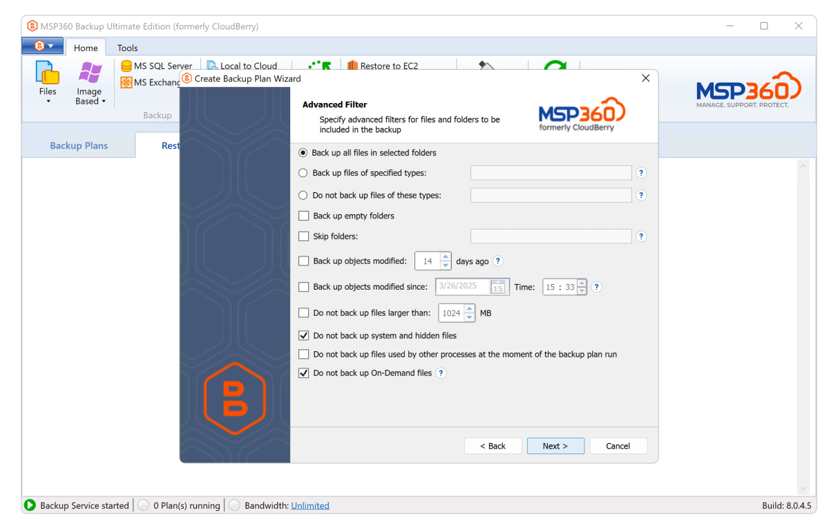Open calendar picker for modified since date
The width and height of the screenshot is (829, 524).
(497, 287)
